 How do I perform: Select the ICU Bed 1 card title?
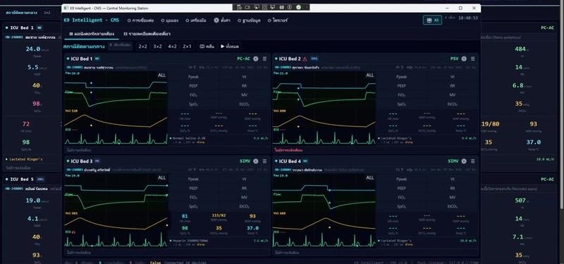click(x=81, y=59)
